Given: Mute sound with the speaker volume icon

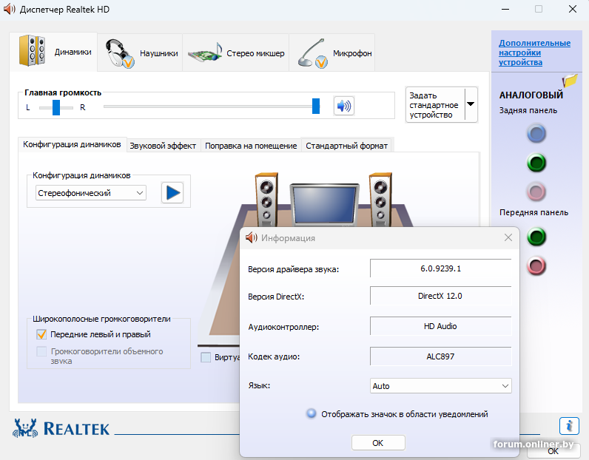Looking at the screenshot, I should (x=344, y=106).
